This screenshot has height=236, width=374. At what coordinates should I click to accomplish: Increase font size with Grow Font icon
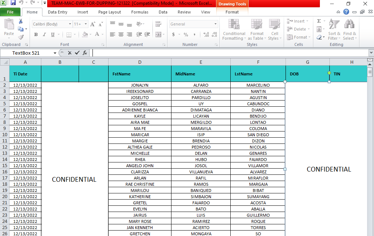coord(93,24)
